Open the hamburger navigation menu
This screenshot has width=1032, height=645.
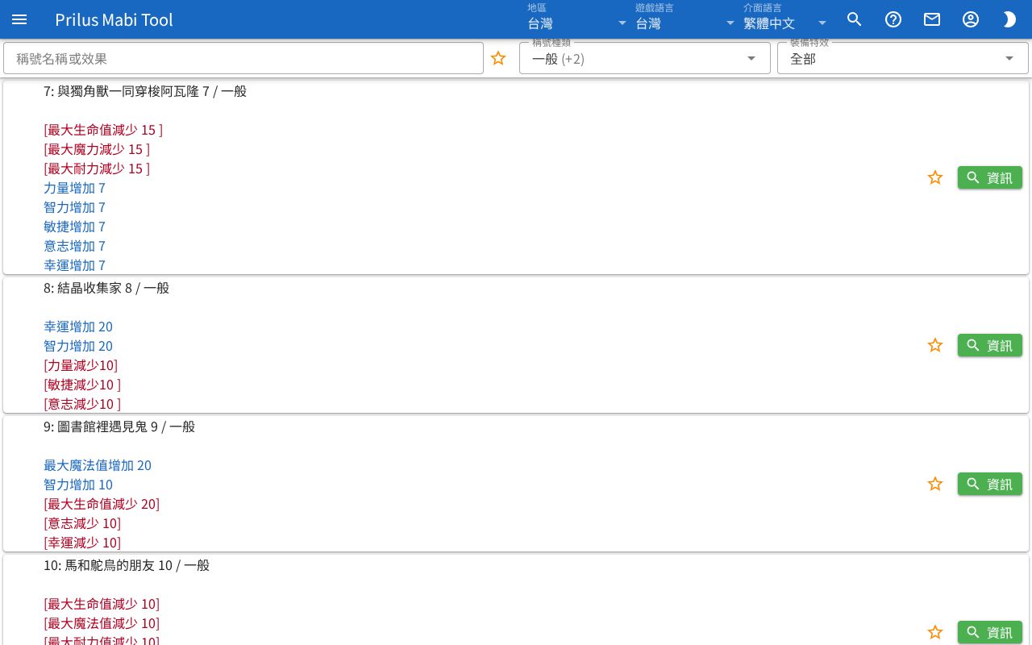click(x=19, y=19)
